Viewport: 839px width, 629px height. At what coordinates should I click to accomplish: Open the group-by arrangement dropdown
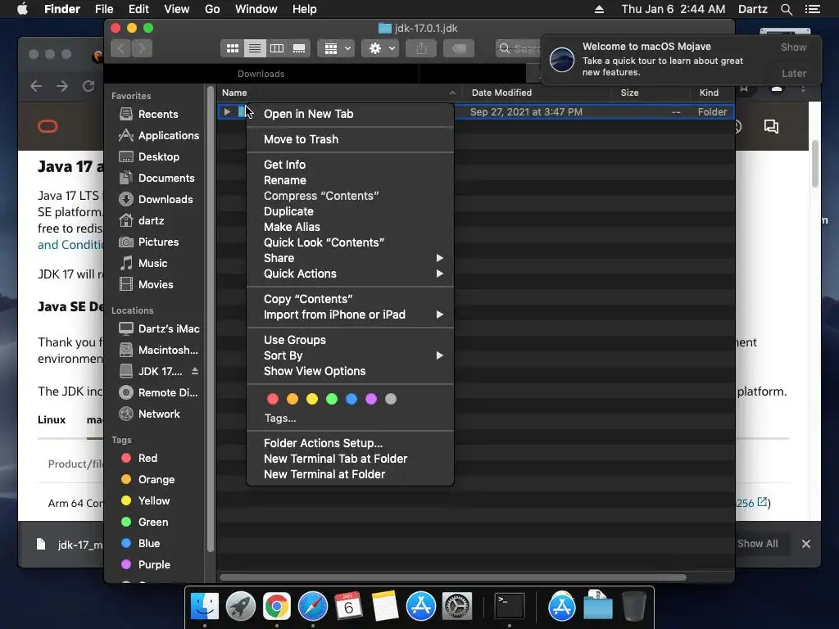click(x=336, y=48)
